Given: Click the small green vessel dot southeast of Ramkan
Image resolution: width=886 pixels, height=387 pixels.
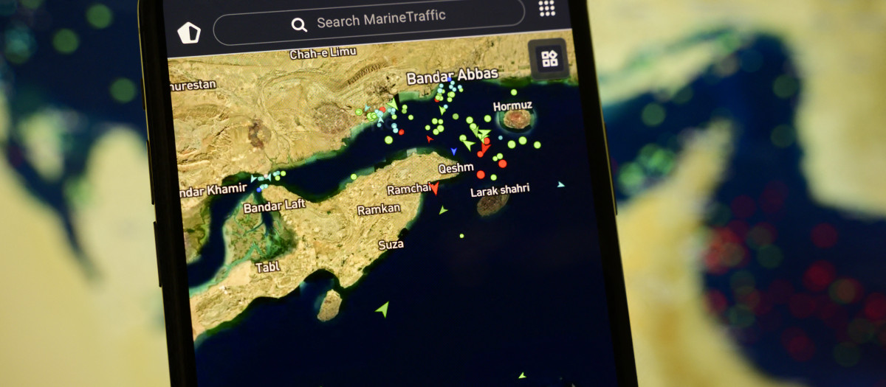Looking at the screenshot, I should pos(461,236).
